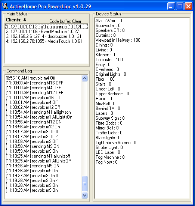Close the PowerLinc window

pyautogui.click(x=188, y=6)
